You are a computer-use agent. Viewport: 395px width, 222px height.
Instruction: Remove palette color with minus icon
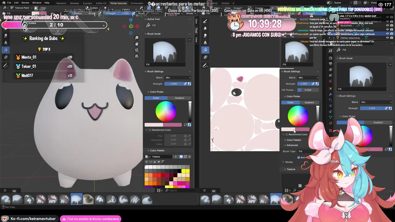pos(151,162)
